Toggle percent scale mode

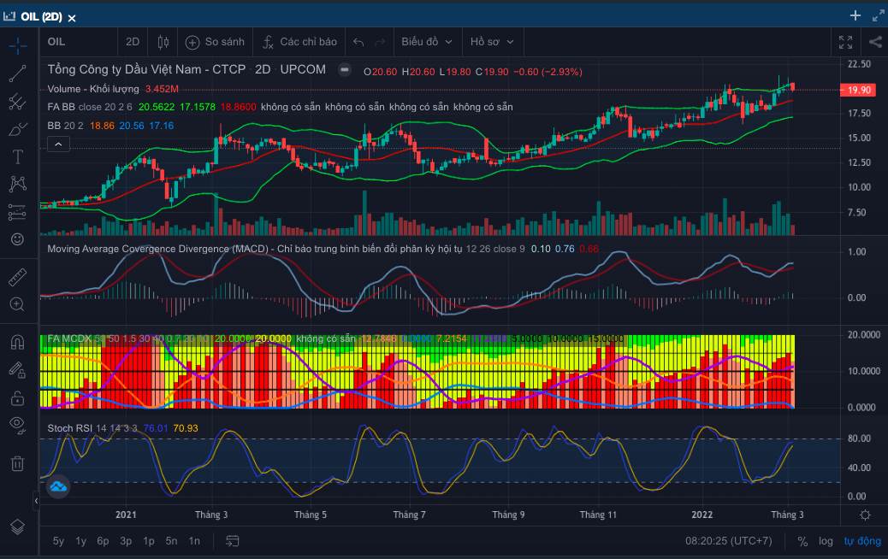pyautogui.click(x=802, y=541)
